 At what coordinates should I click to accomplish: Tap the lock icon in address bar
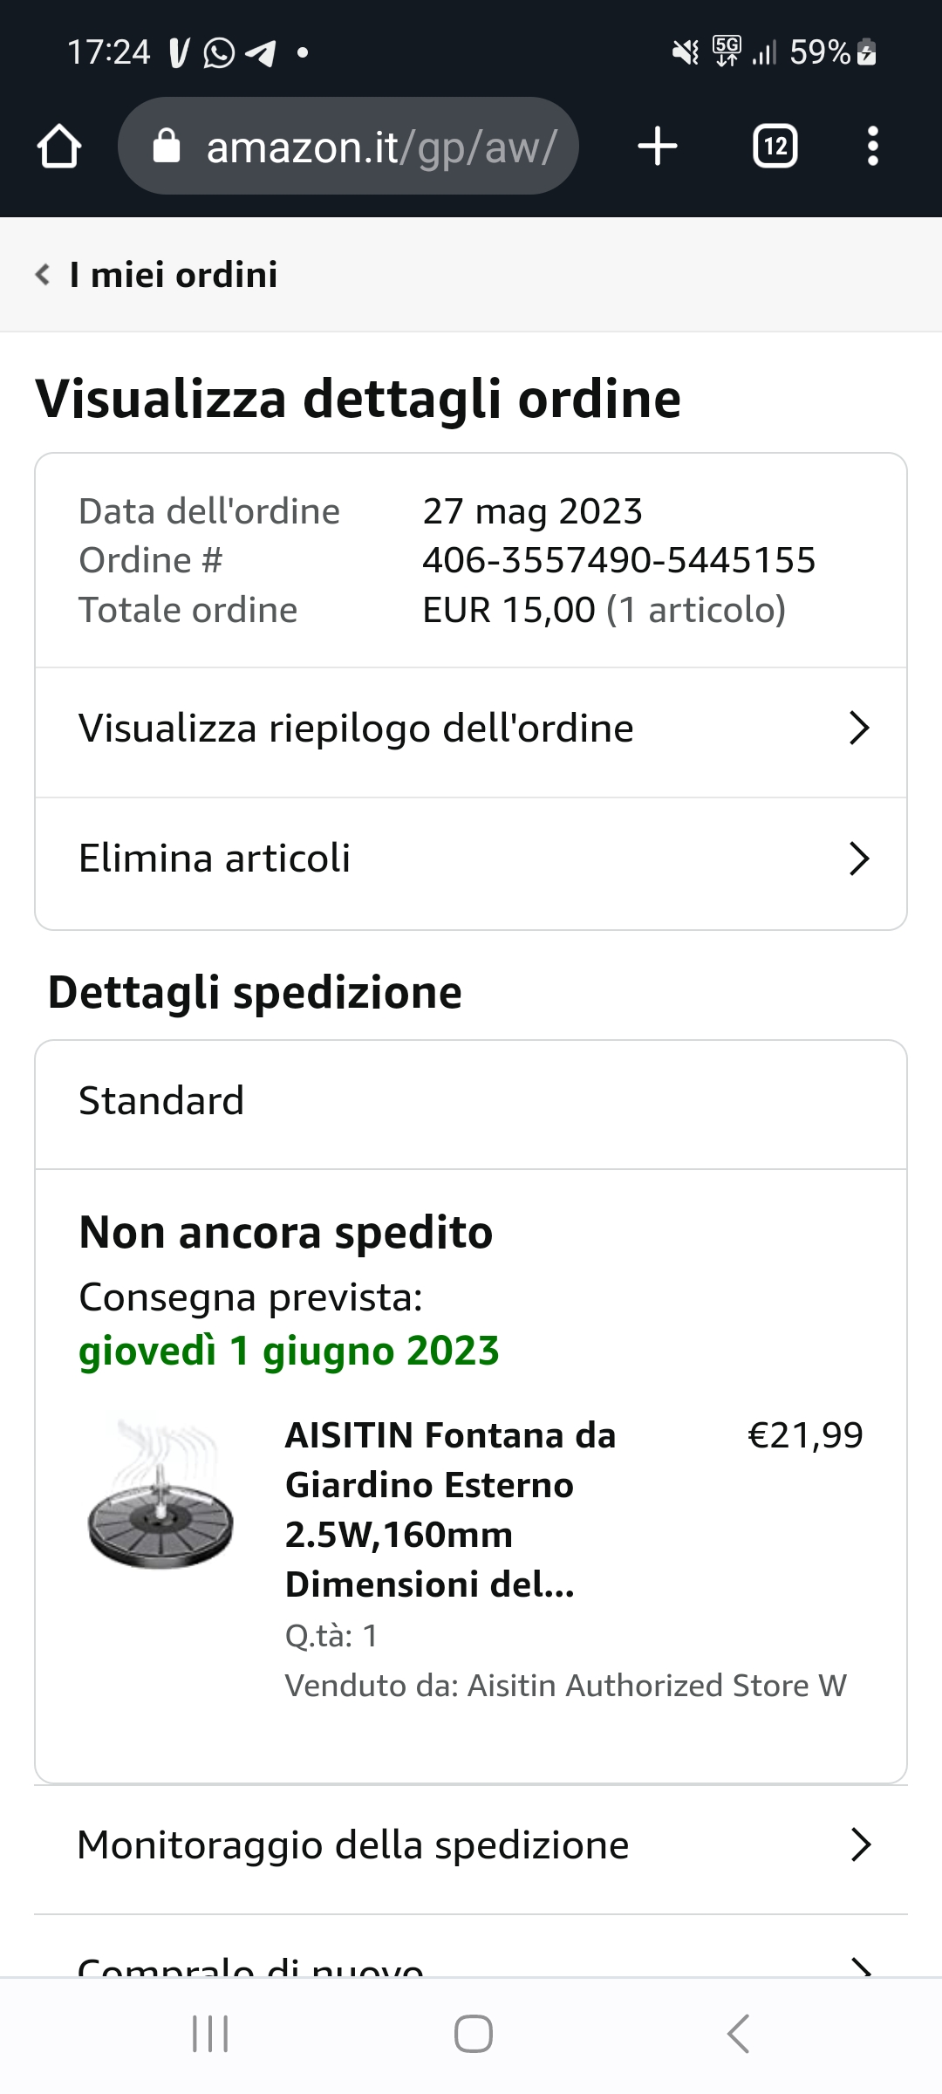166,147
